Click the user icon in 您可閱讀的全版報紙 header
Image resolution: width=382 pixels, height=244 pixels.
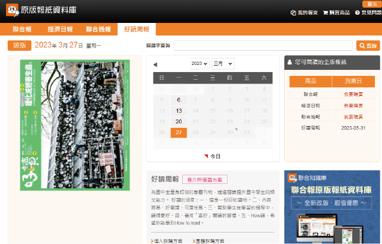click(289, 63)
